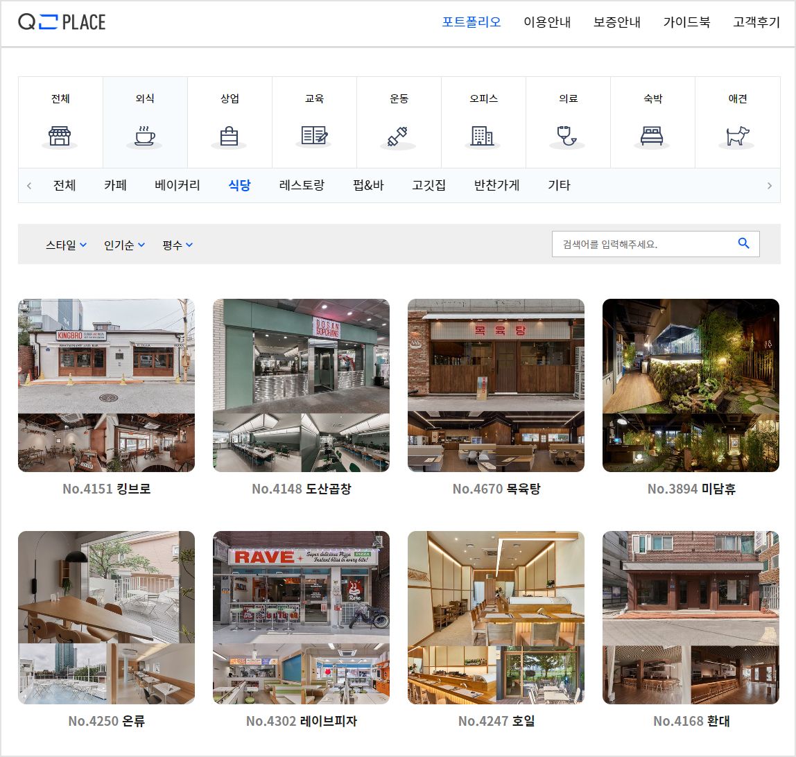Image resolution: width=796 pixels, height=757 pixels.
Task: Open the No.4151 킹브로 title link
Action: coord(107,489)
